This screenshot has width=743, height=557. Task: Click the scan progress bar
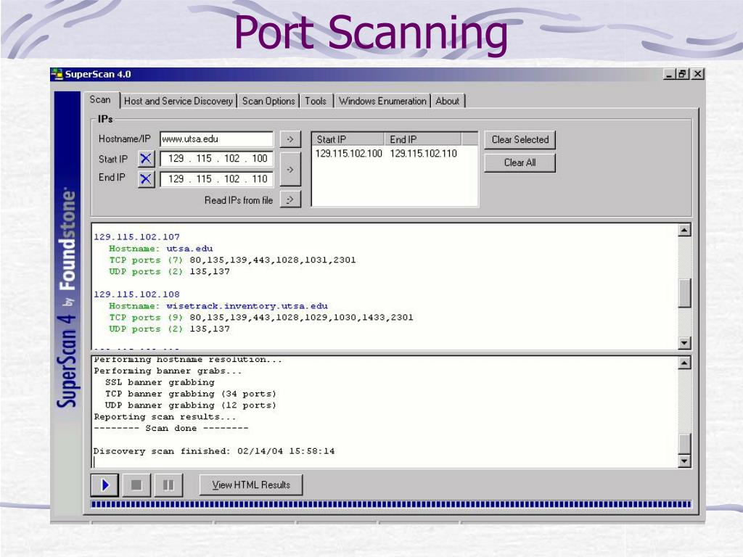coord(391,505)
